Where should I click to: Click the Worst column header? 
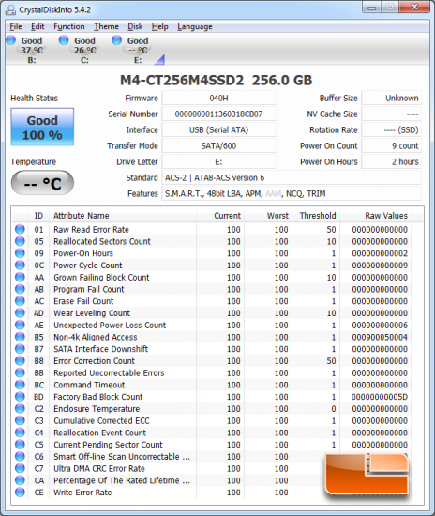tap(268, 216)
